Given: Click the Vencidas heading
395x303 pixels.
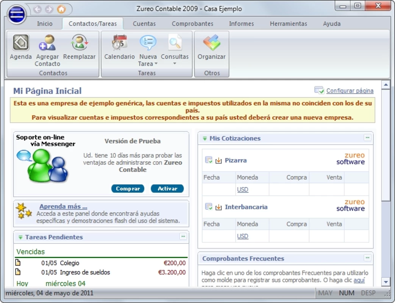Looking at the screenshot, I should (x=30, y=251).
